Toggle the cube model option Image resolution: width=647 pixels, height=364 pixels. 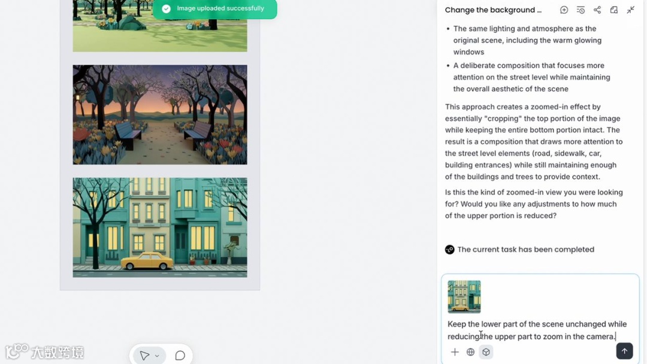(x=486, y=352)
